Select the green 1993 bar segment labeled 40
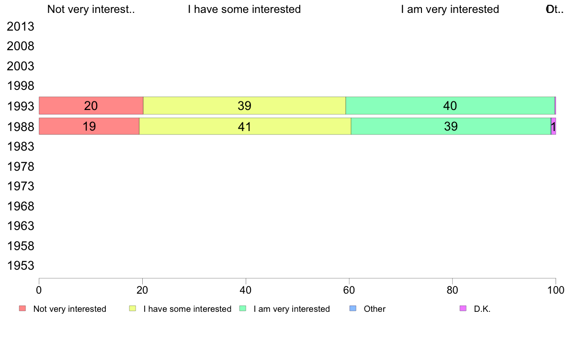Viewport: 569px width, 352px height. pyautogui.click(x=450, y=106)
